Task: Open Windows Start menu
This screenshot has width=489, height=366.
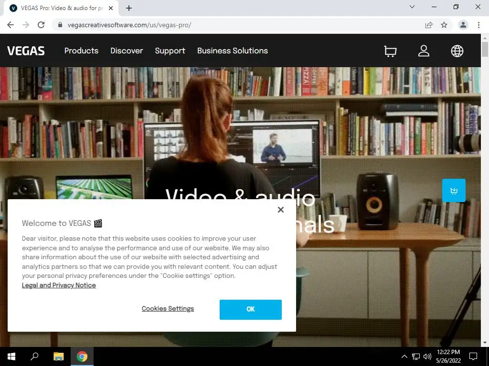Action: [x=11, y=356]
